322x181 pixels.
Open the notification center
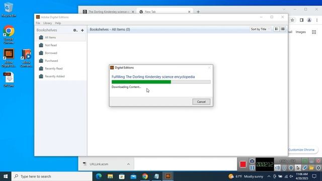pyautogui.click(x=314, y=176)
